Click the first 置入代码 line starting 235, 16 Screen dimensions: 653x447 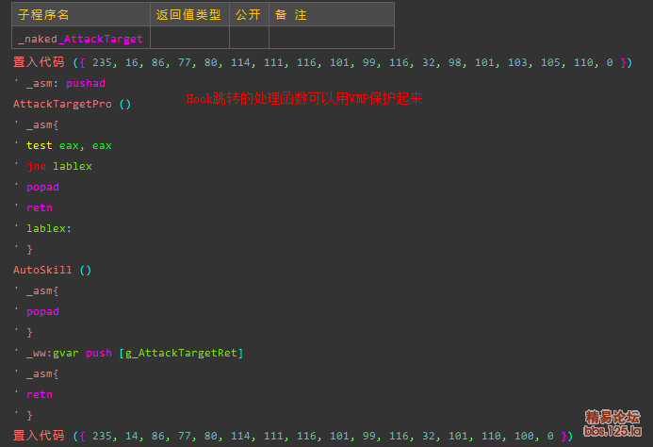322,62
